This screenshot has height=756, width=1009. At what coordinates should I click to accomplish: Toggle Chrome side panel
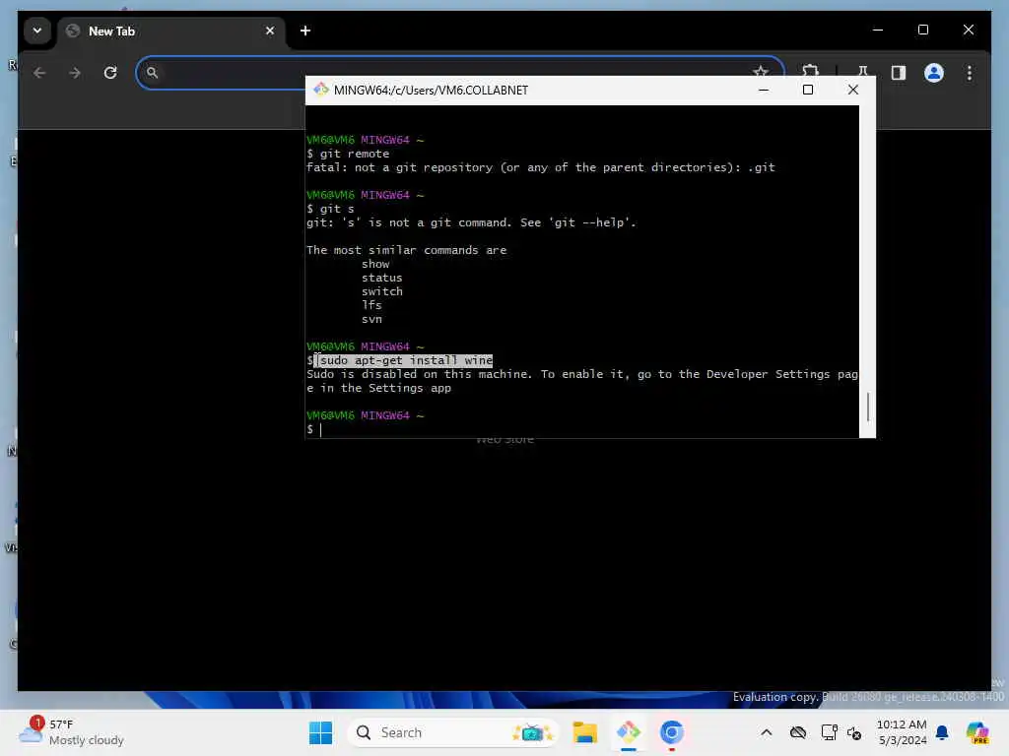899,73
